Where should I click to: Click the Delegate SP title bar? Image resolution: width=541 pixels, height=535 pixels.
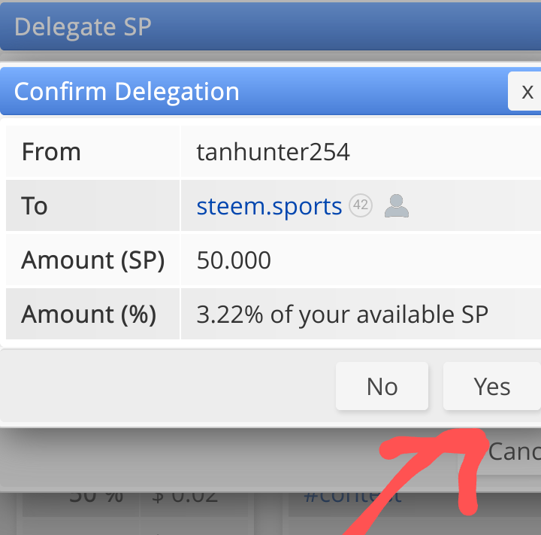coord(270,26)
